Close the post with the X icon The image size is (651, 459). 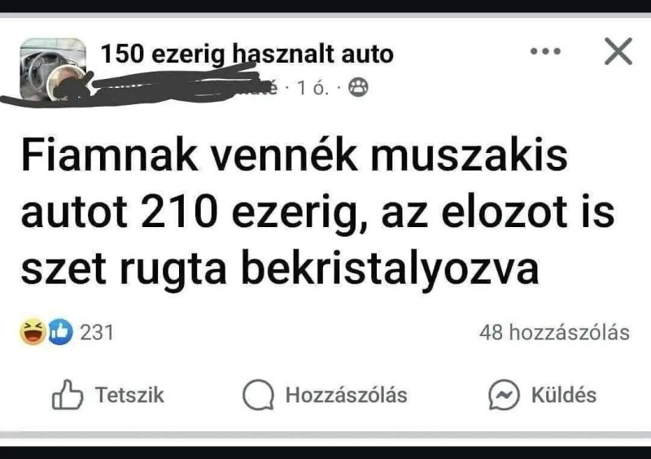[618, 51]
